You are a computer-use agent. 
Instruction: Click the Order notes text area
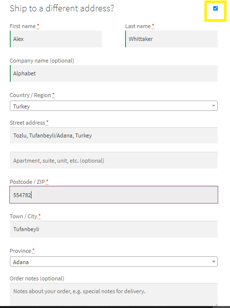pyautogui.click(x=114, y=294)
